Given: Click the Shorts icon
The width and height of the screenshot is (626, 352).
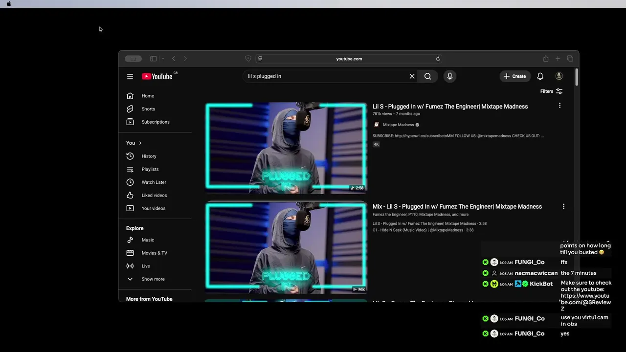Looking at the screenshot, I should pyautogui.click(x=130, y=109).
